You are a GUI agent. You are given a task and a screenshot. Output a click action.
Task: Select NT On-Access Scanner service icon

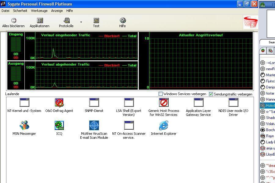[129, 125]
